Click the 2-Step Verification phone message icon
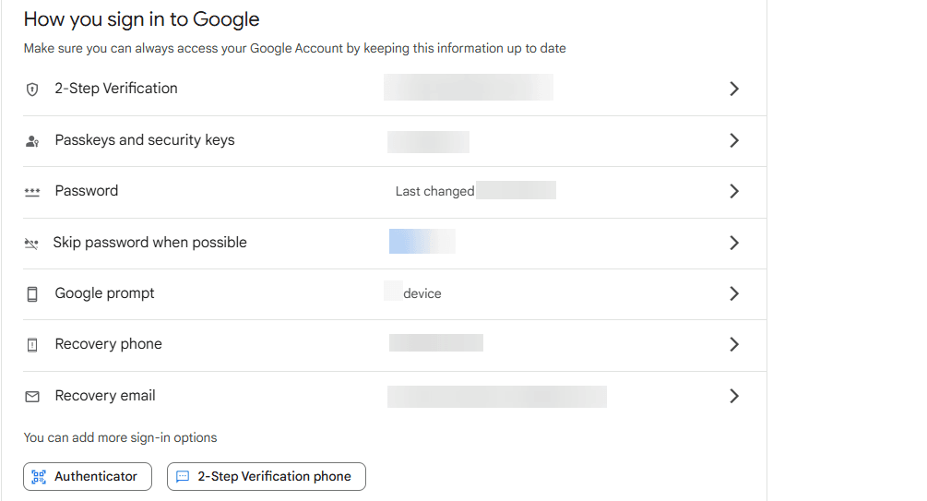 (x=183, y=477)
